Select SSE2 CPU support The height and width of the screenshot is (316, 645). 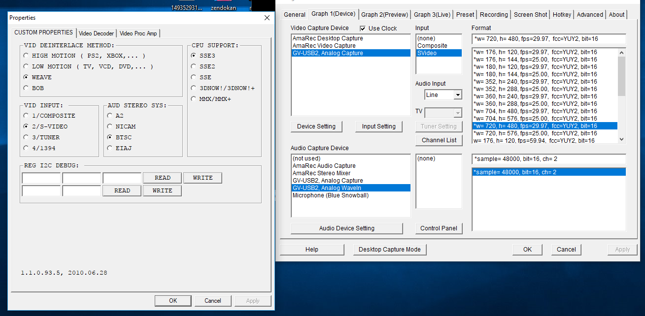tap(194, 66)
